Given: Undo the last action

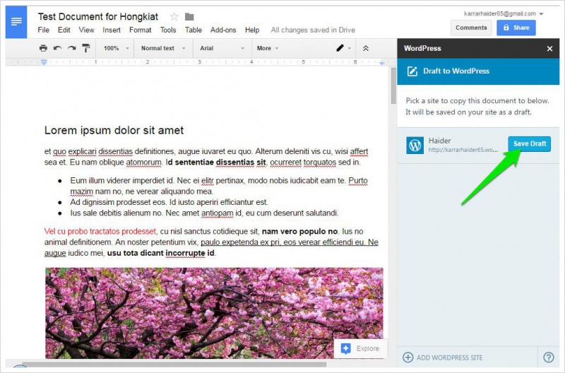Looking at the screenshot, I should pyautogui.click(x=57, y=48).
